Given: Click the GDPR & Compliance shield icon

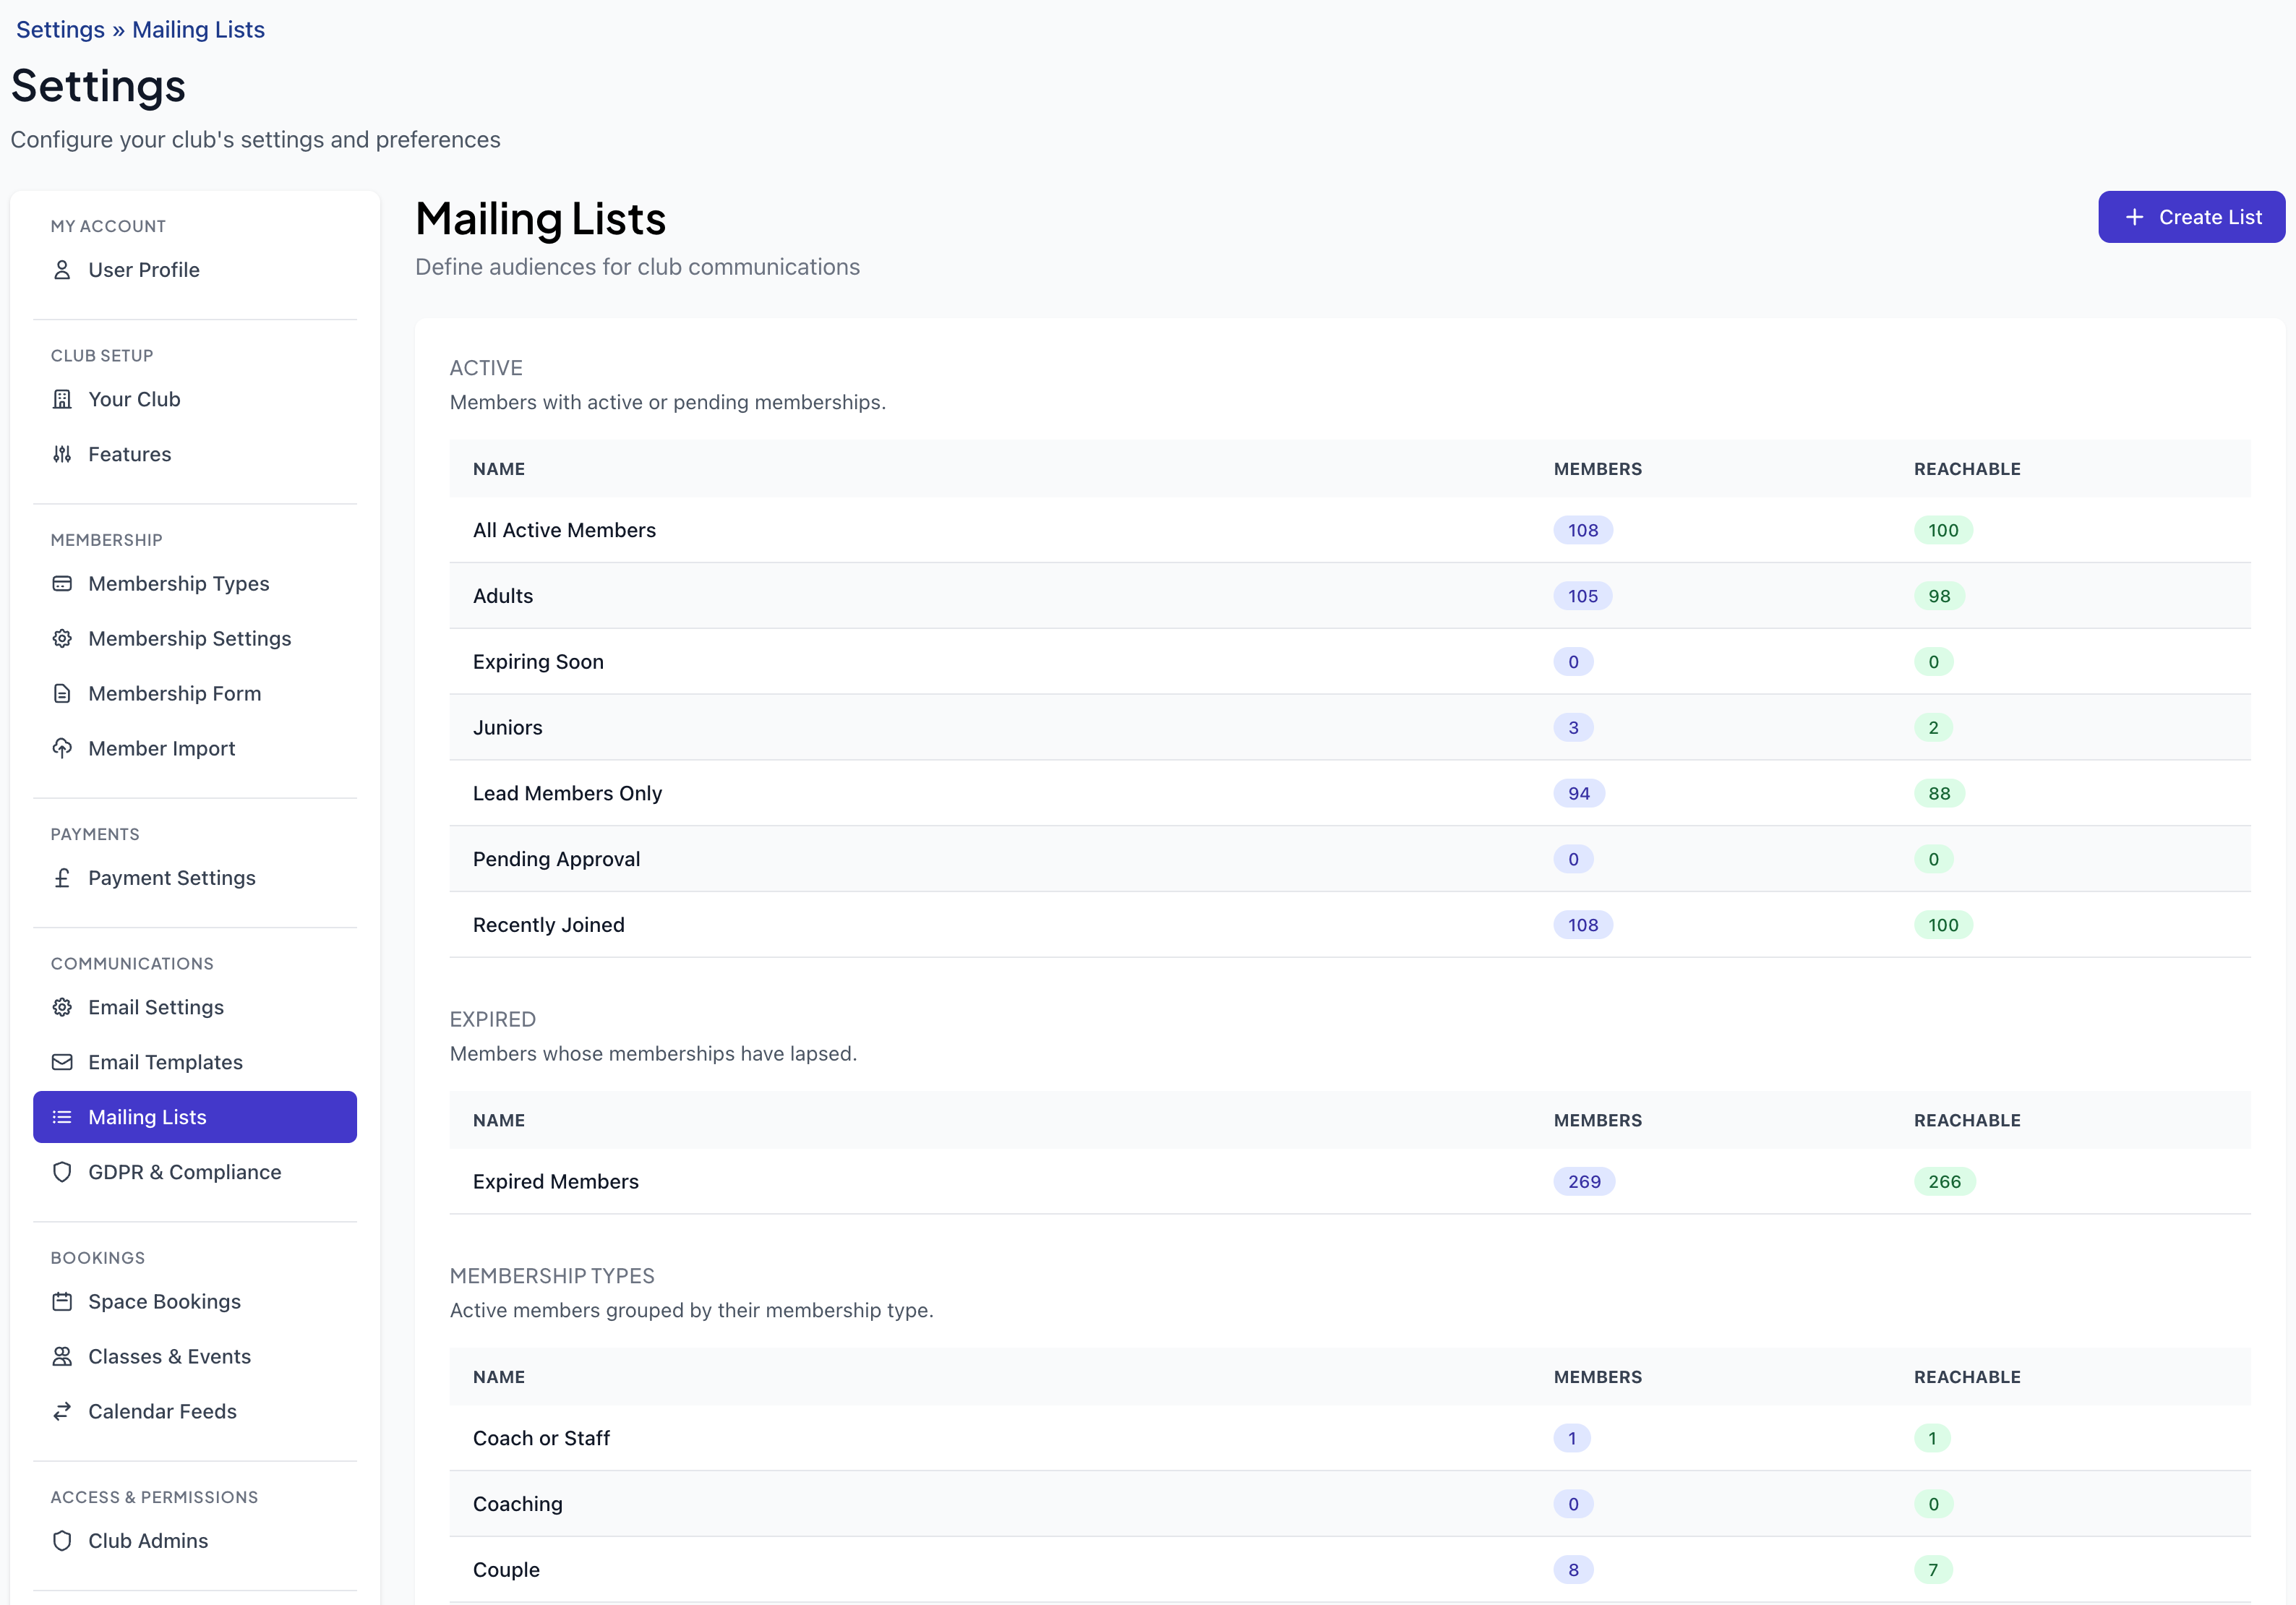Looking at the screenshot, I should 62,1172.
